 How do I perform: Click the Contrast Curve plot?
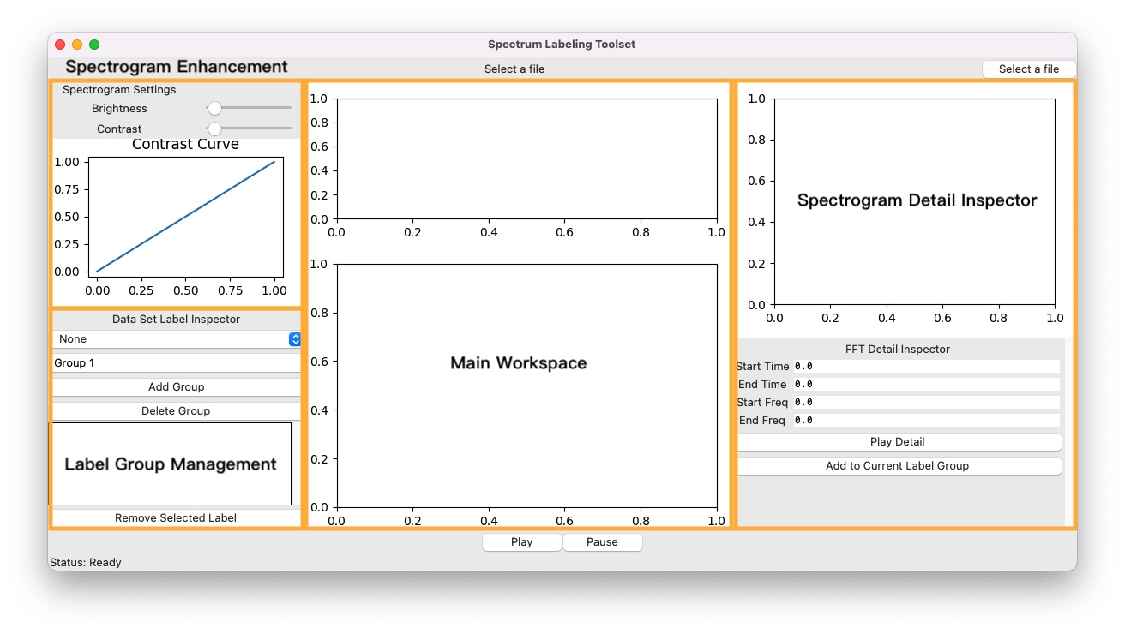(185, 217)
